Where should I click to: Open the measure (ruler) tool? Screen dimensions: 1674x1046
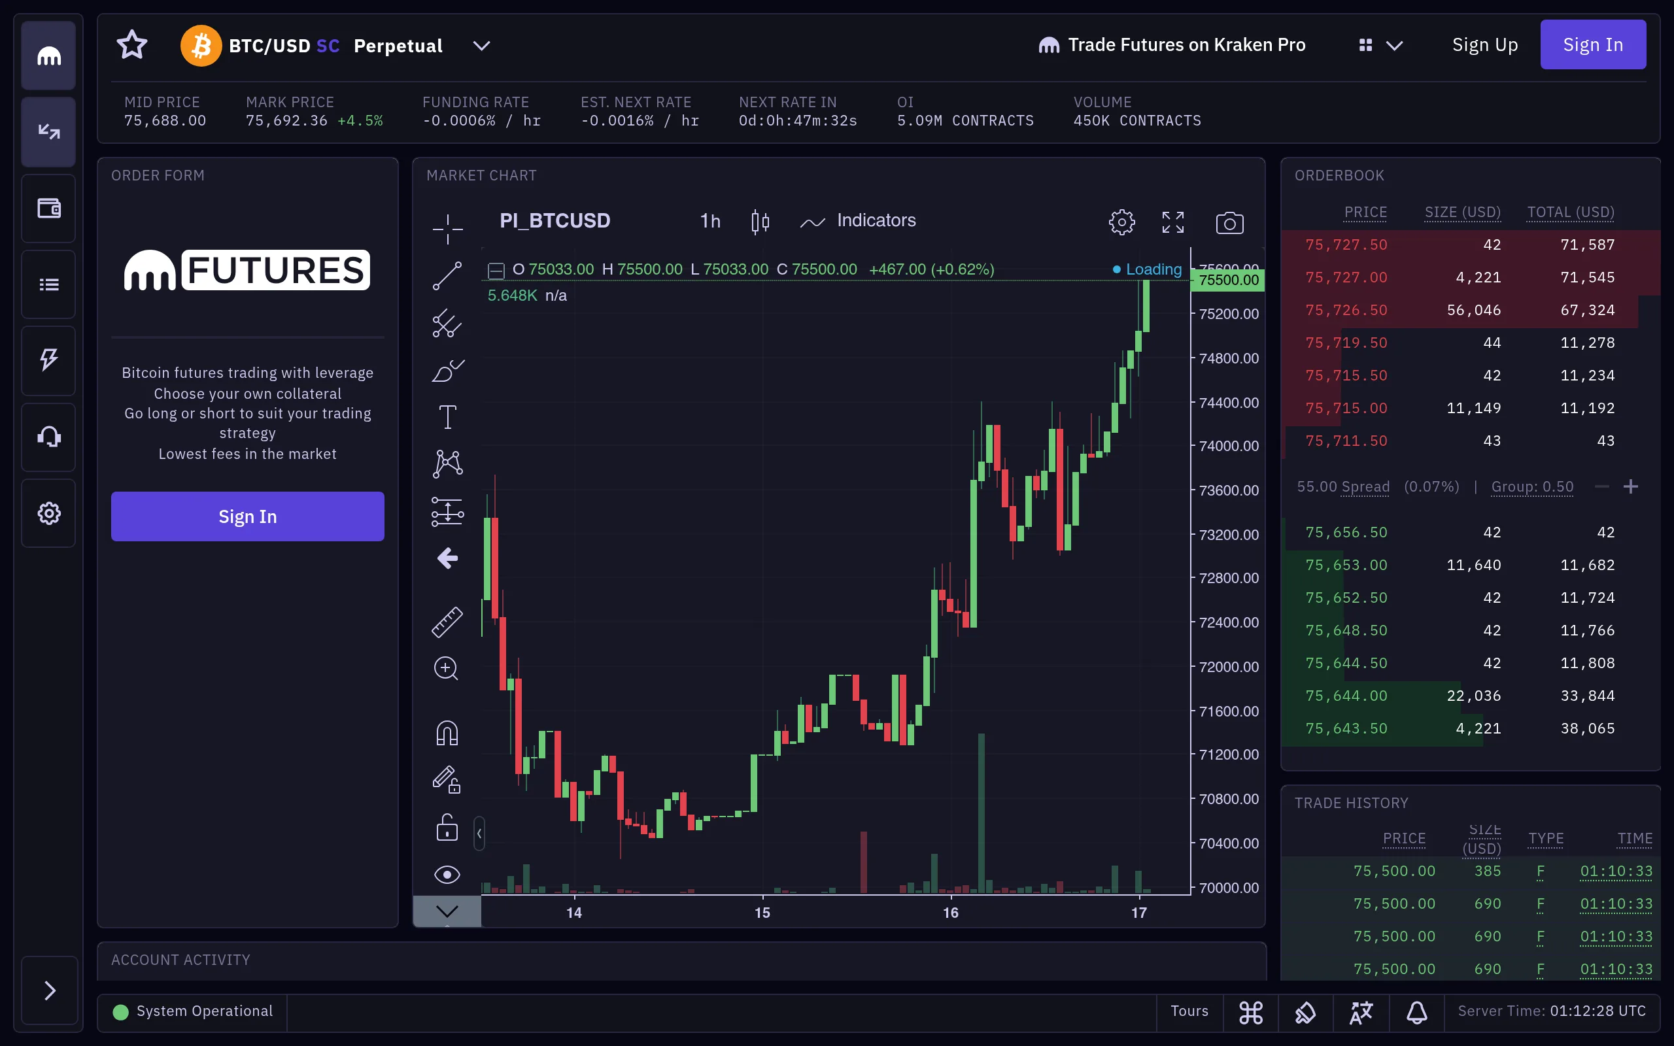448,621
